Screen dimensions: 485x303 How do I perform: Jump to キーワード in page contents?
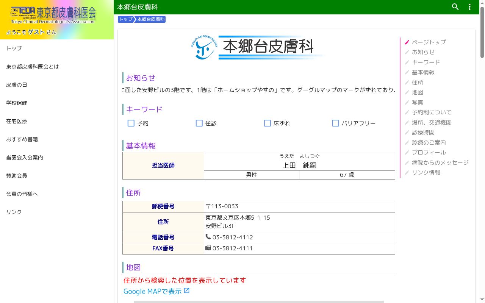tap(426, 62)
